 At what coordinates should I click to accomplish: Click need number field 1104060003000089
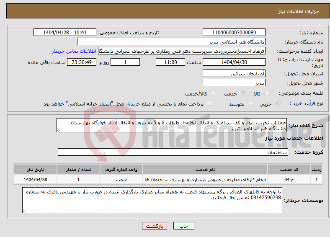coord(234,32)
